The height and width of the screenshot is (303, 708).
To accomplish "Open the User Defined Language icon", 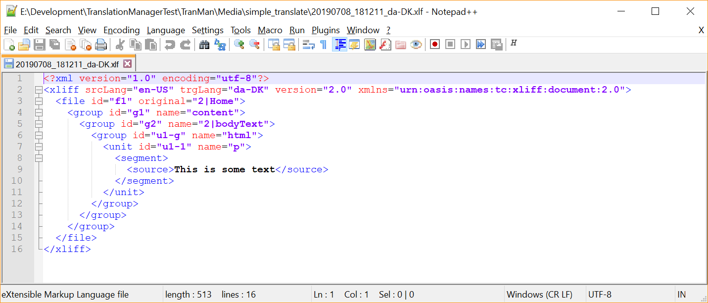I will (354, 45).
